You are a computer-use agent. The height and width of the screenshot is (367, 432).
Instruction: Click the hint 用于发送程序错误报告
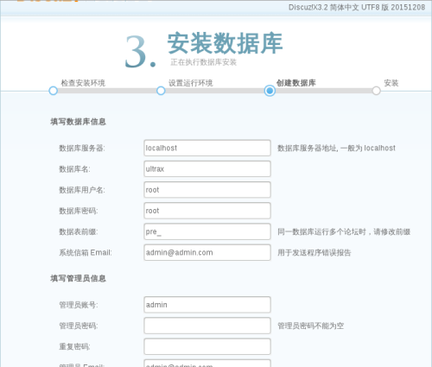click(314, 253)
